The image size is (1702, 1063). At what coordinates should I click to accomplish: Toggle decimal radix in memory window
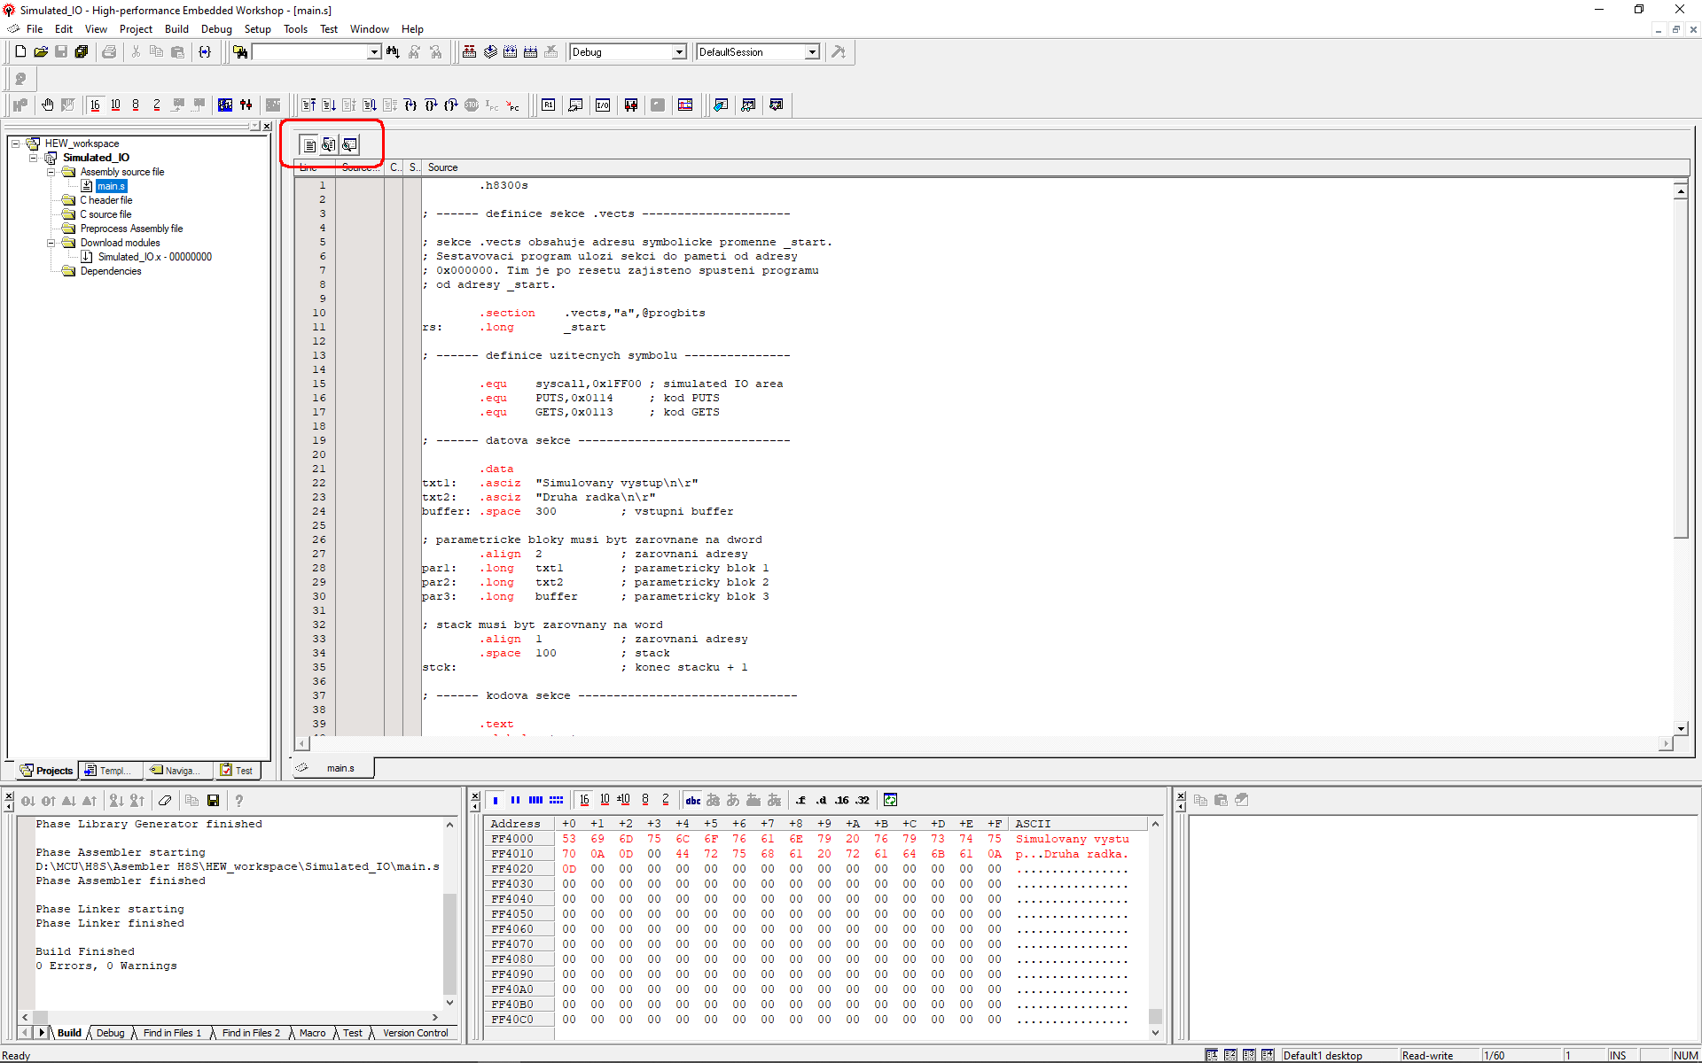605,800
